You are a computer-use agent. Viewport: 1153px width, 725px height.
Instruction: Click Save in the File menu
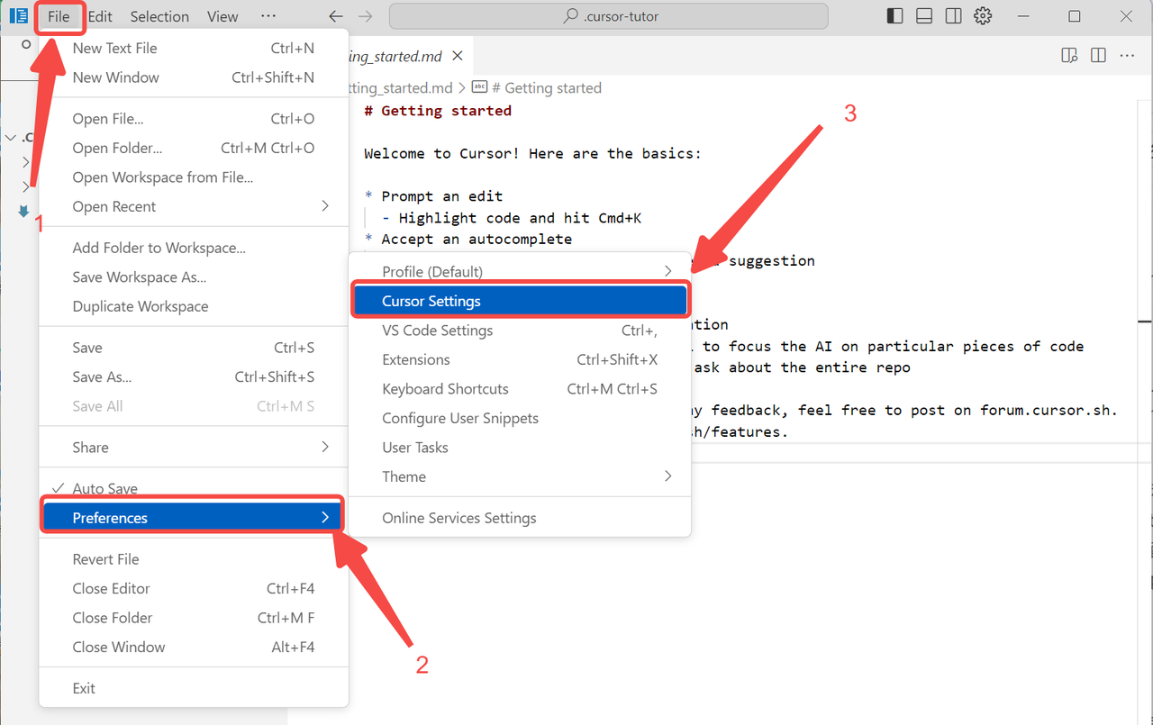194,348
